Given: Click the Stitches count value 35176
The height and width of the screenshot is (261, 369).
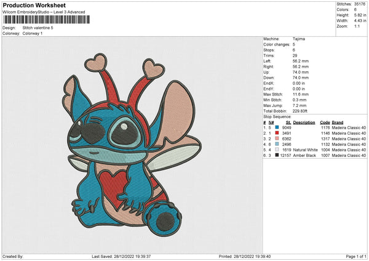Looking at the screenshot, I should [x=359, y=4].
